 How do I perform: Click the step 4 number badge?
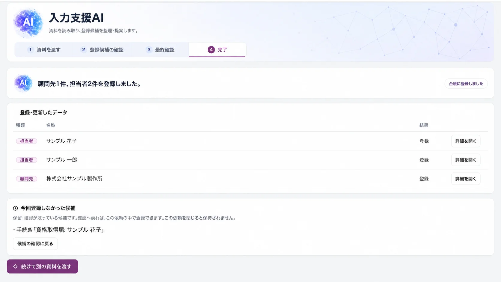(x=211, y=50)
